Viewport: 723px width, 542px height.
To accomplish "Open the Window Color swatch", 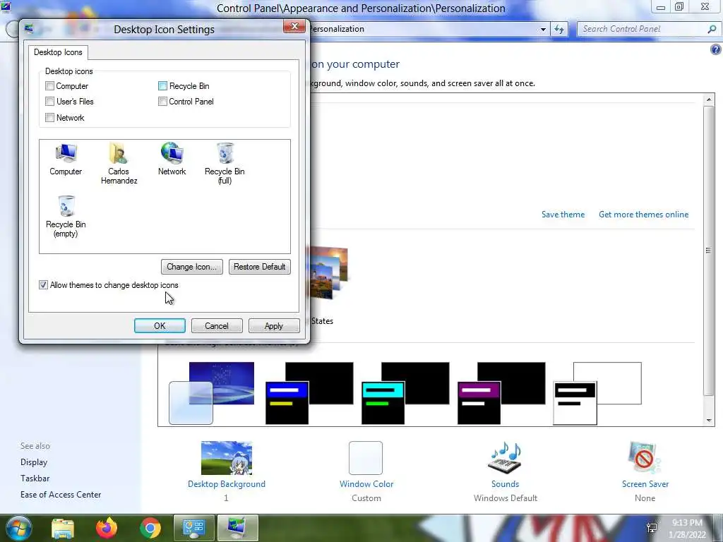I will coord(366,457).
